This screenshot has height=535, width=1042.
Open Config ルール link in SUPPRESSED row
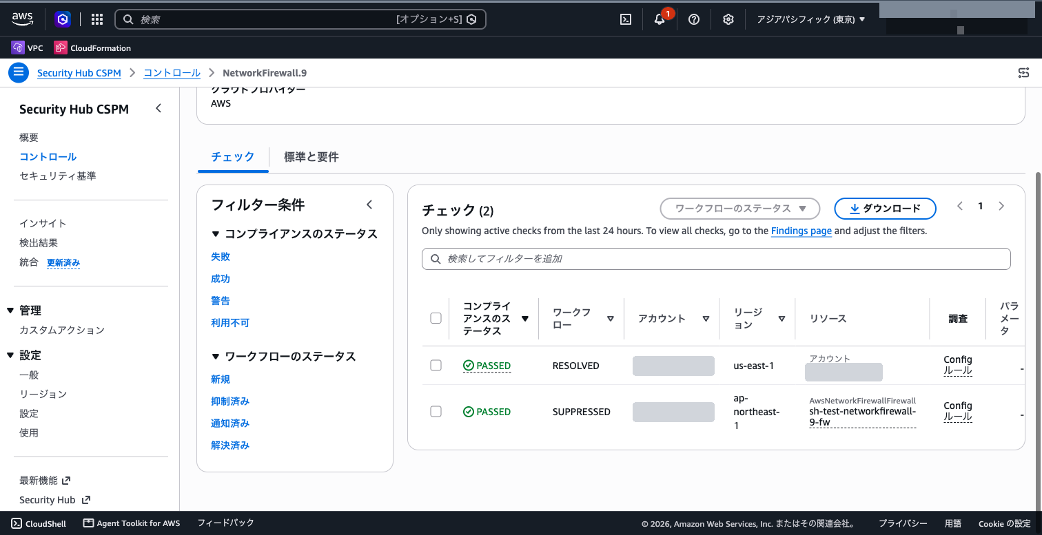coord(958,411)
